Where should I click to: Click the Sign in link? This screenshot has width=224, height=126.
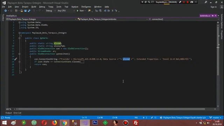click(213, 7)
